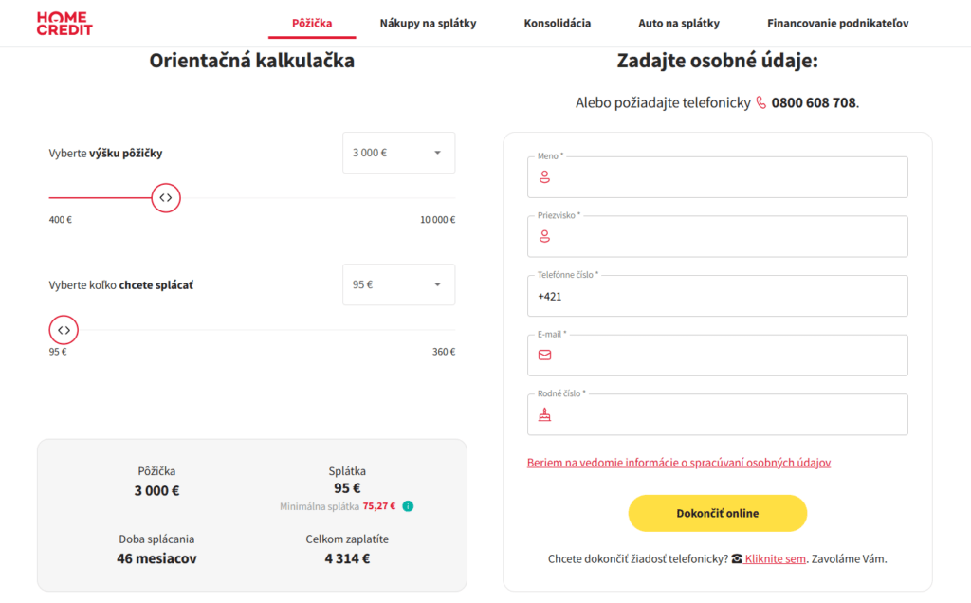Open the personal data processing information link

pyautogui.click(x=679, y=462)
